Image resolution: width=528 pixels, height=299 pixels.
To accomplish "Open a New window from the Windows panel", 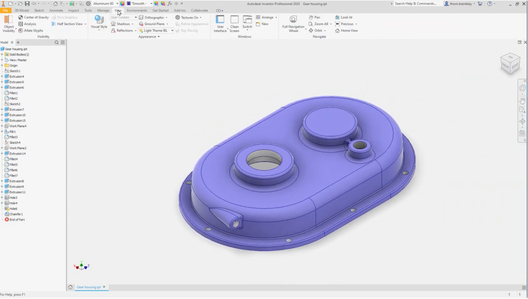I will click(x=262, y=24).
